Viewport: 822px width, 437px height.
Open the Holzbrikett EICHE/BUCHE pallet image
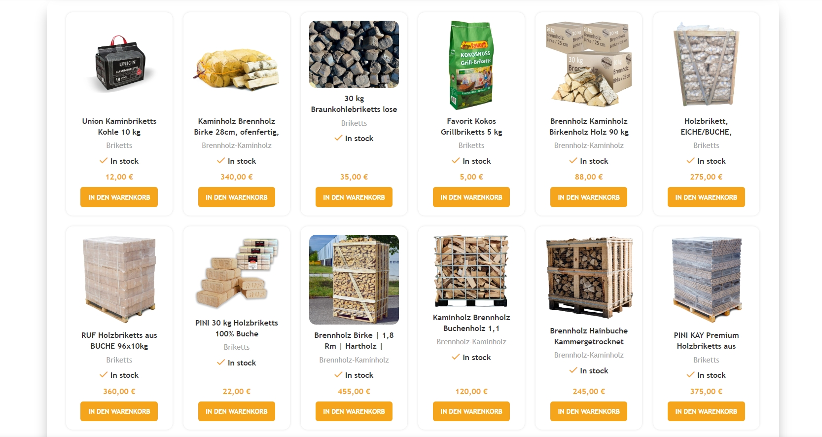coord(706,65)
